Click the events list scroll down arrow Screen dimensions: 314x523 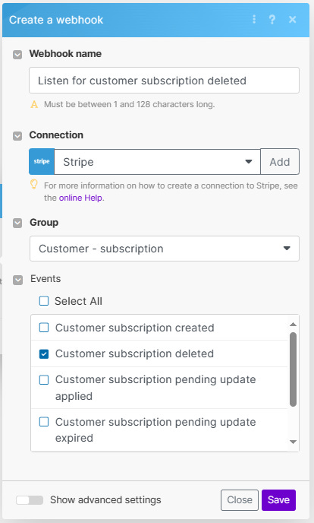293,442
